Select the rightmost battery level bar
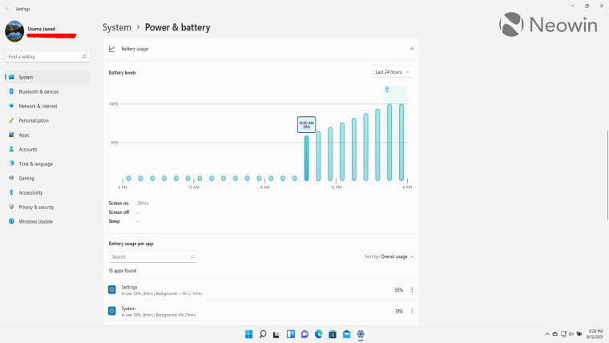Image resolution: width=609 pixels, height=343 pixels. pyautogui.click(x=401, y=142)
